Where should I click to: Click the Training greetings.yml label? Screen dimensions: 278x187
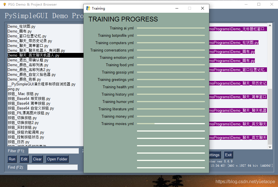tap(116, 79)
